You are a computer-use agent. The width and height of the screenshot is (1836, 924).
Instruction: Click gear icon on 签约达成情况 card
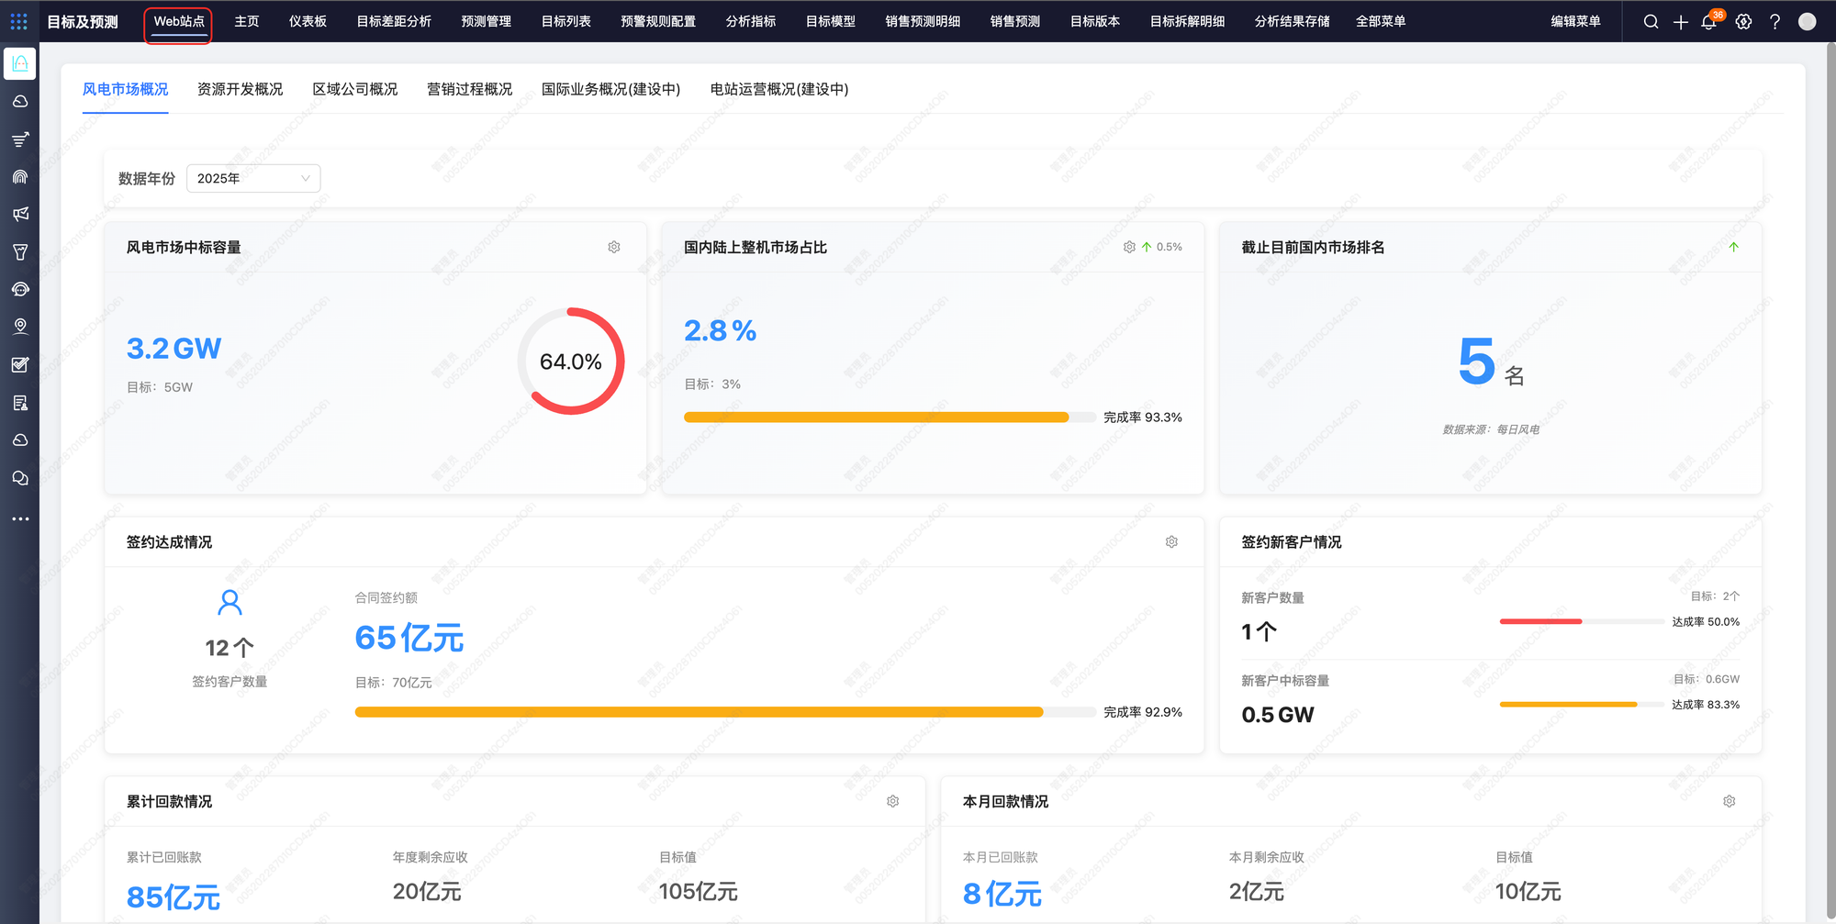coord(1171,542)
